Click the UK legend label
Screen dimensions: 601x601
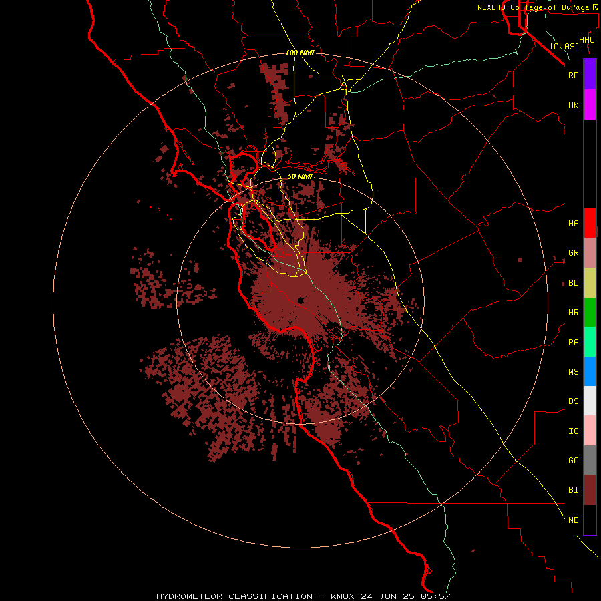click(x=573, y=105)
